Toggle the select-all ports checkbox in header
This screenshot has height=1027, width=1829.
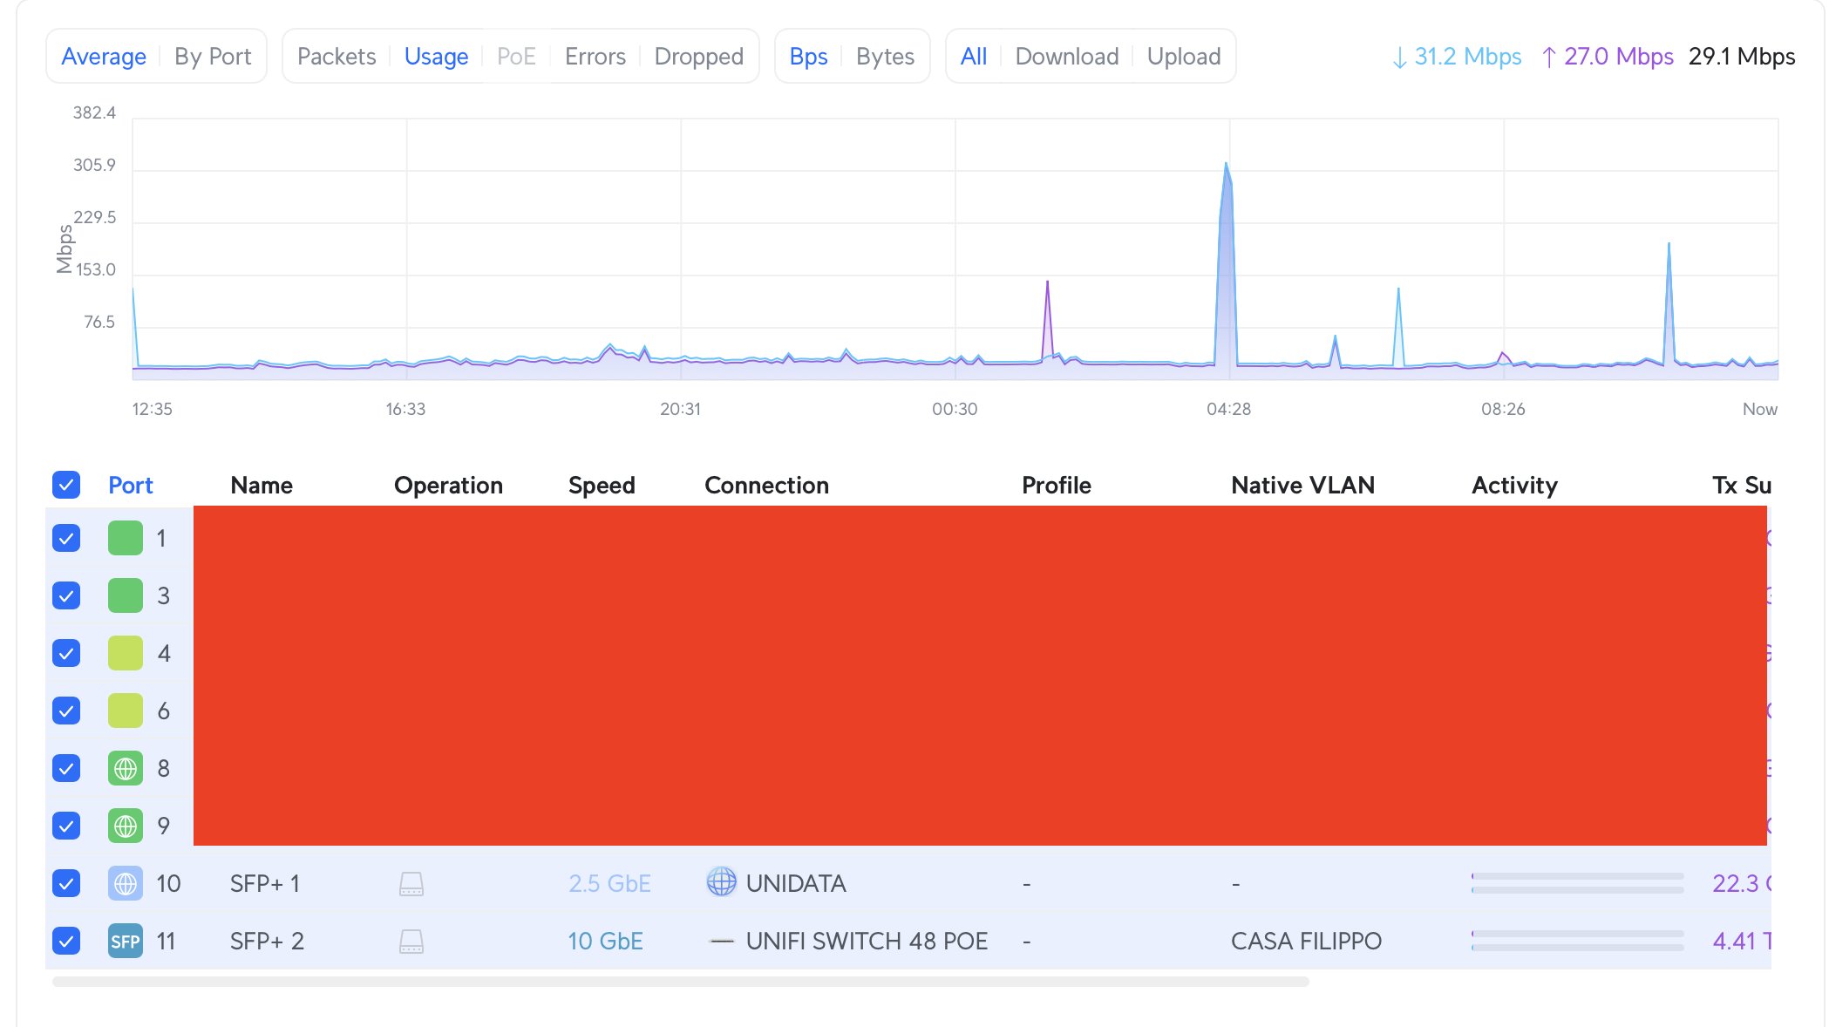pyautogui.click(x=66, y=485)
